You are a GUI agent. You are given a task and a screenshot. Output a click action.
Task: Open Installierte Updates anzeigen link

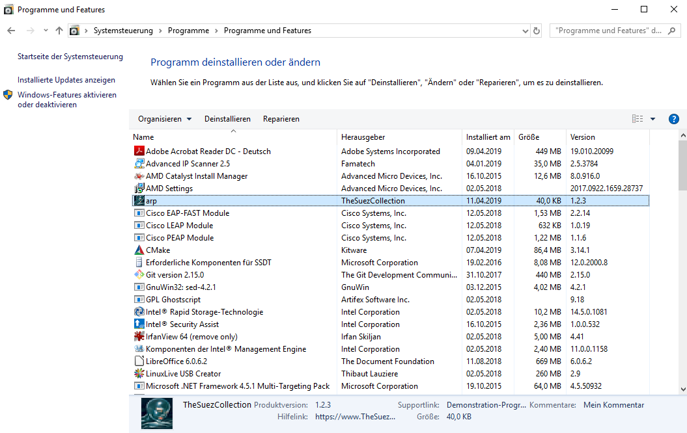click(x=66, y=80)
